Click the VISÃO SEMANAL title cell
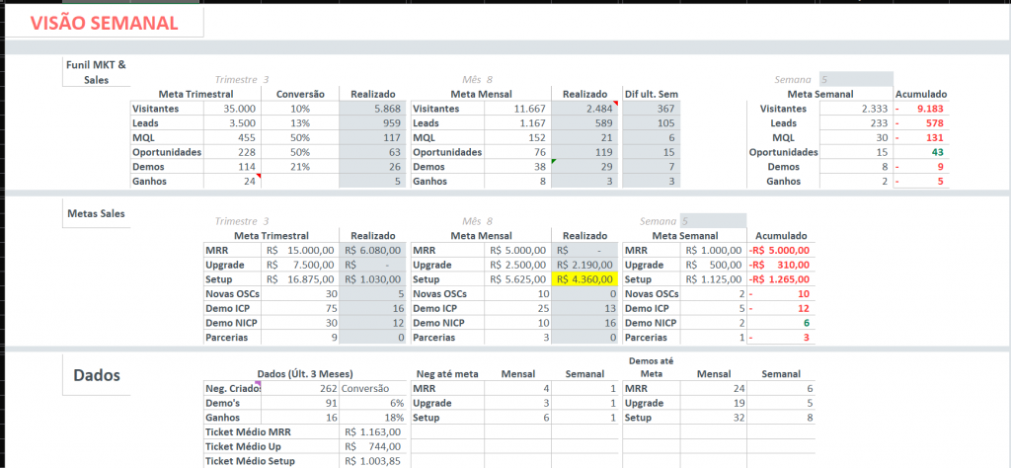Viewport: 1011px width, 468px height. 104,22
